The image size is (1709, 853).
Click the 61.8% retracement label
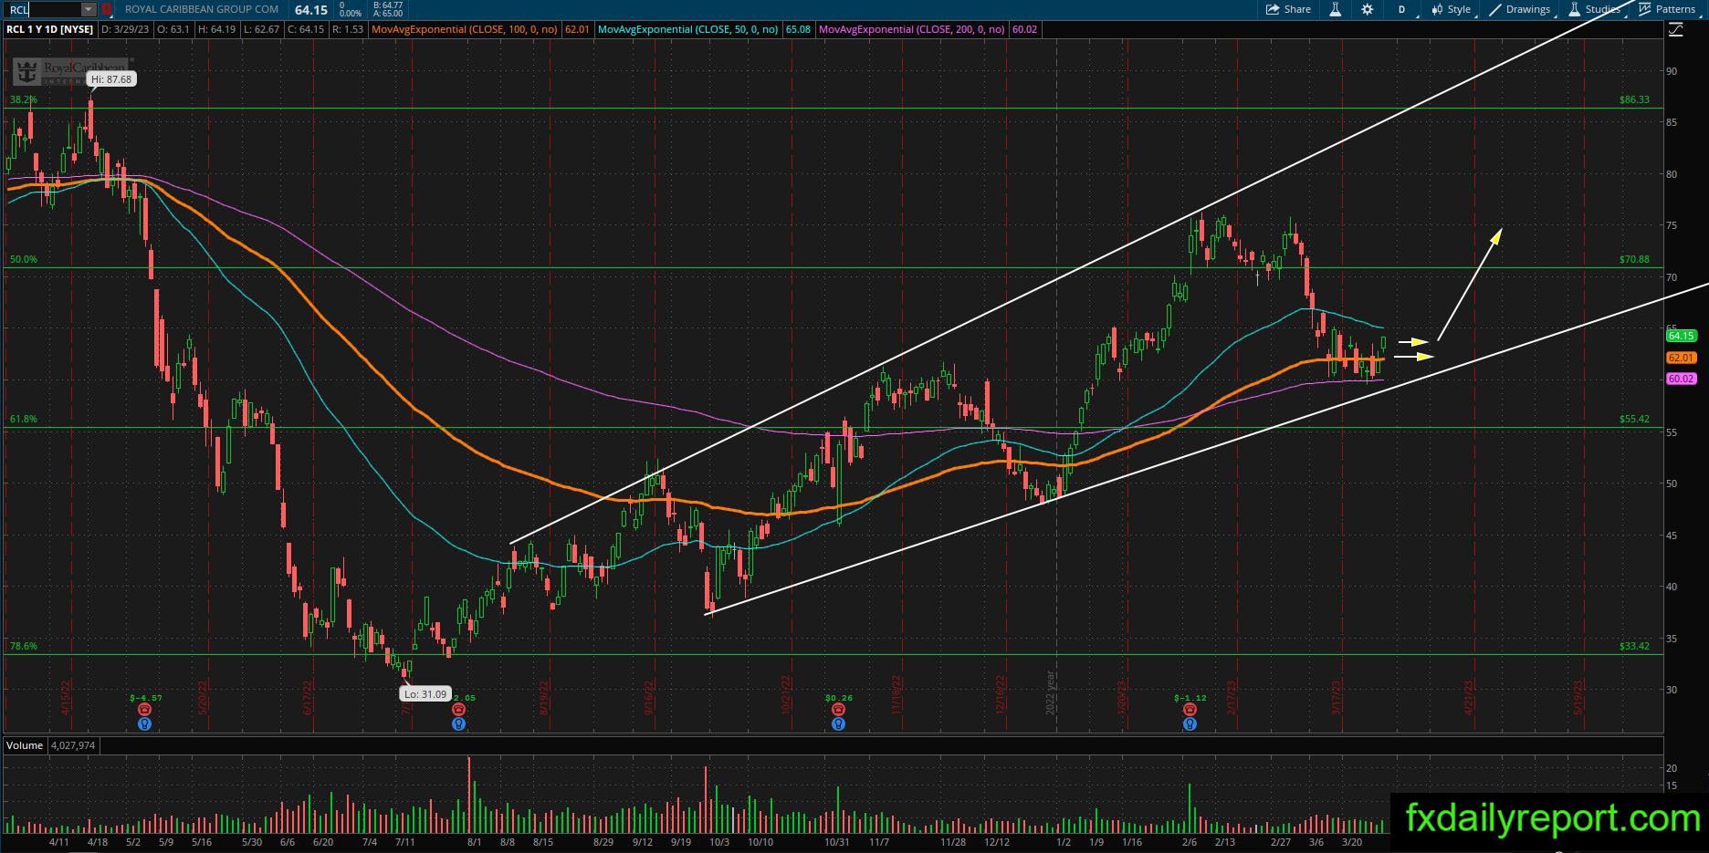24,419
